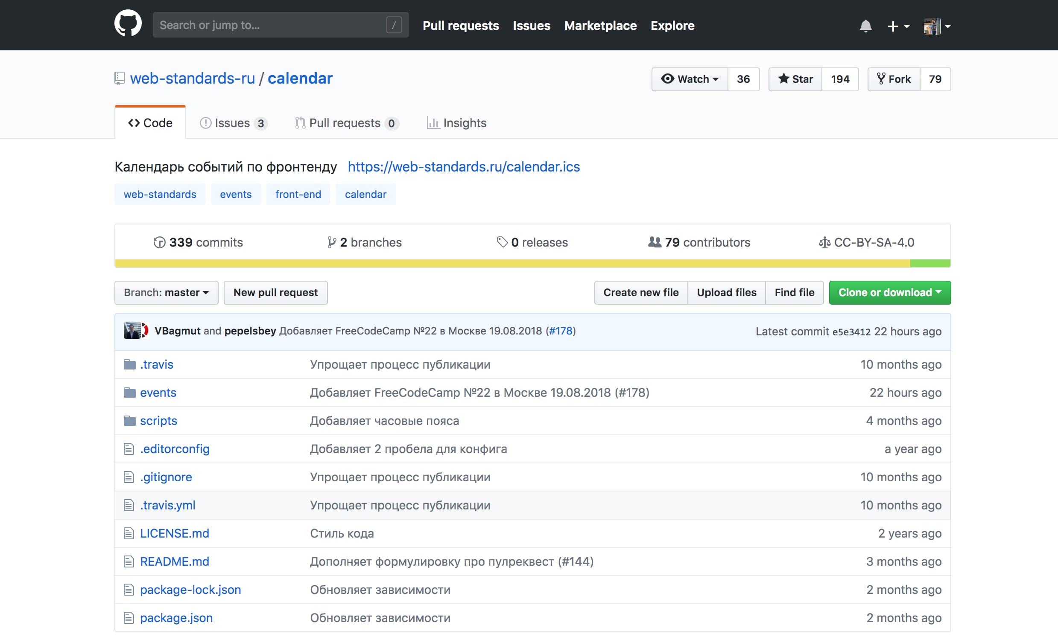Click the Pull requests tab icon
This screenshot has width=1058, height=637.
click(x=300, y=122)
